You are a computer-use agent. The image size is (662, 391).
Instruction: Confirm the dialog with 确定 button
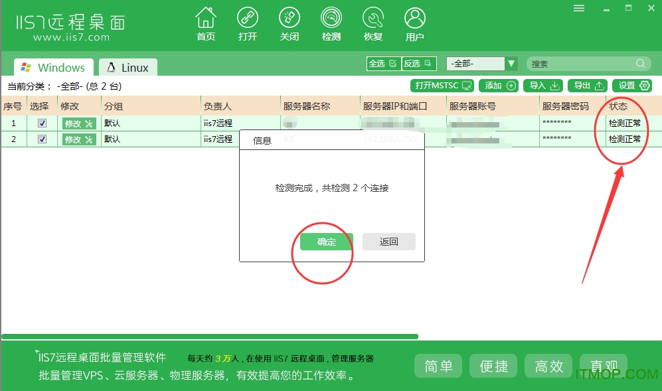click(326, 242)
